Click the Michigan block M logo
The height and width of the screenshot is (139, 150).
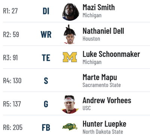(70, 57)
